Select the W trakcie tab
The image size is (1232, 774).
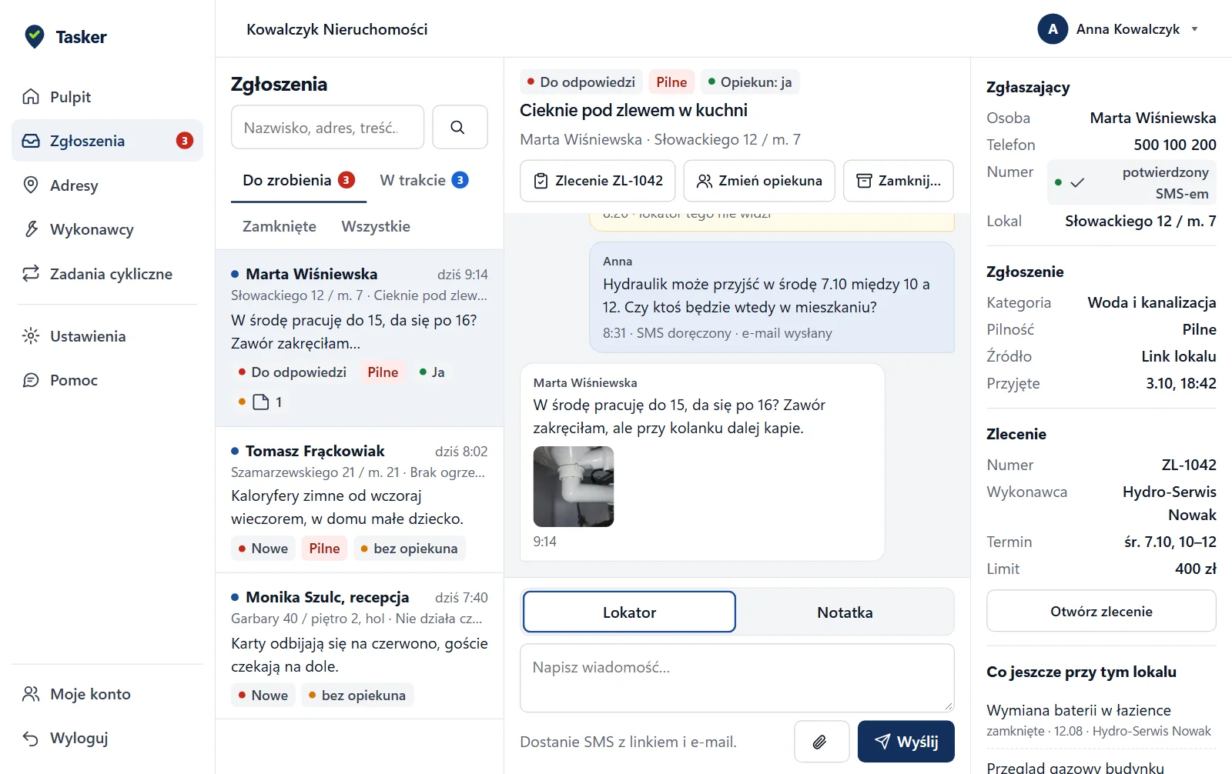pyautogui.click(x=424, y=180)
